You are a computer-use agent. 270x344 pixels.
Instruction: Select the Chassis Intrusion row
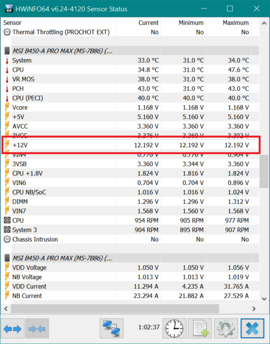point(131,239)
